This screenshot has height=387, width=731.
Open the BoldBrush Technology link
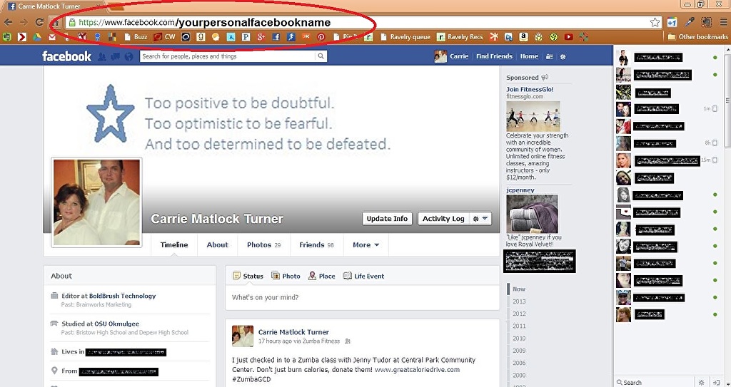coord(122,296)
